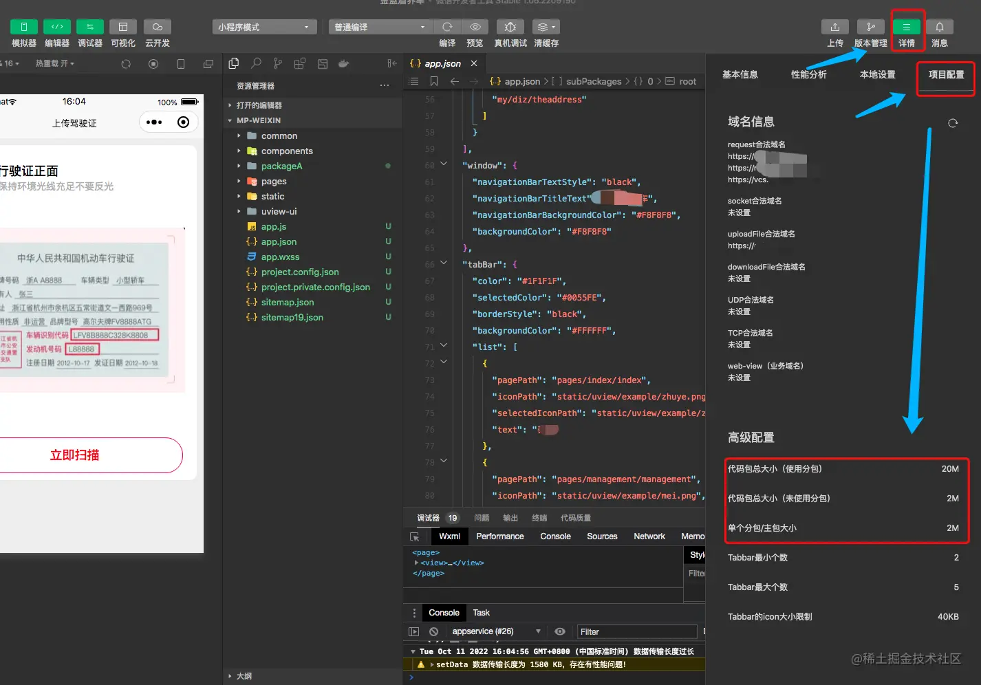
Task: Tap the 立即扫描 scan button
Action: pyautogui.click(x=75, y=455)
